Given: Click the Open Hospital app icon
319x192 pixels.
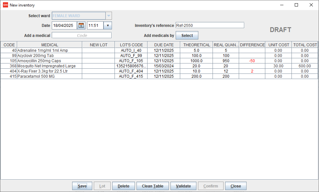Looking at the screenshot, I should pyautogui.click(x=5, y=5).
